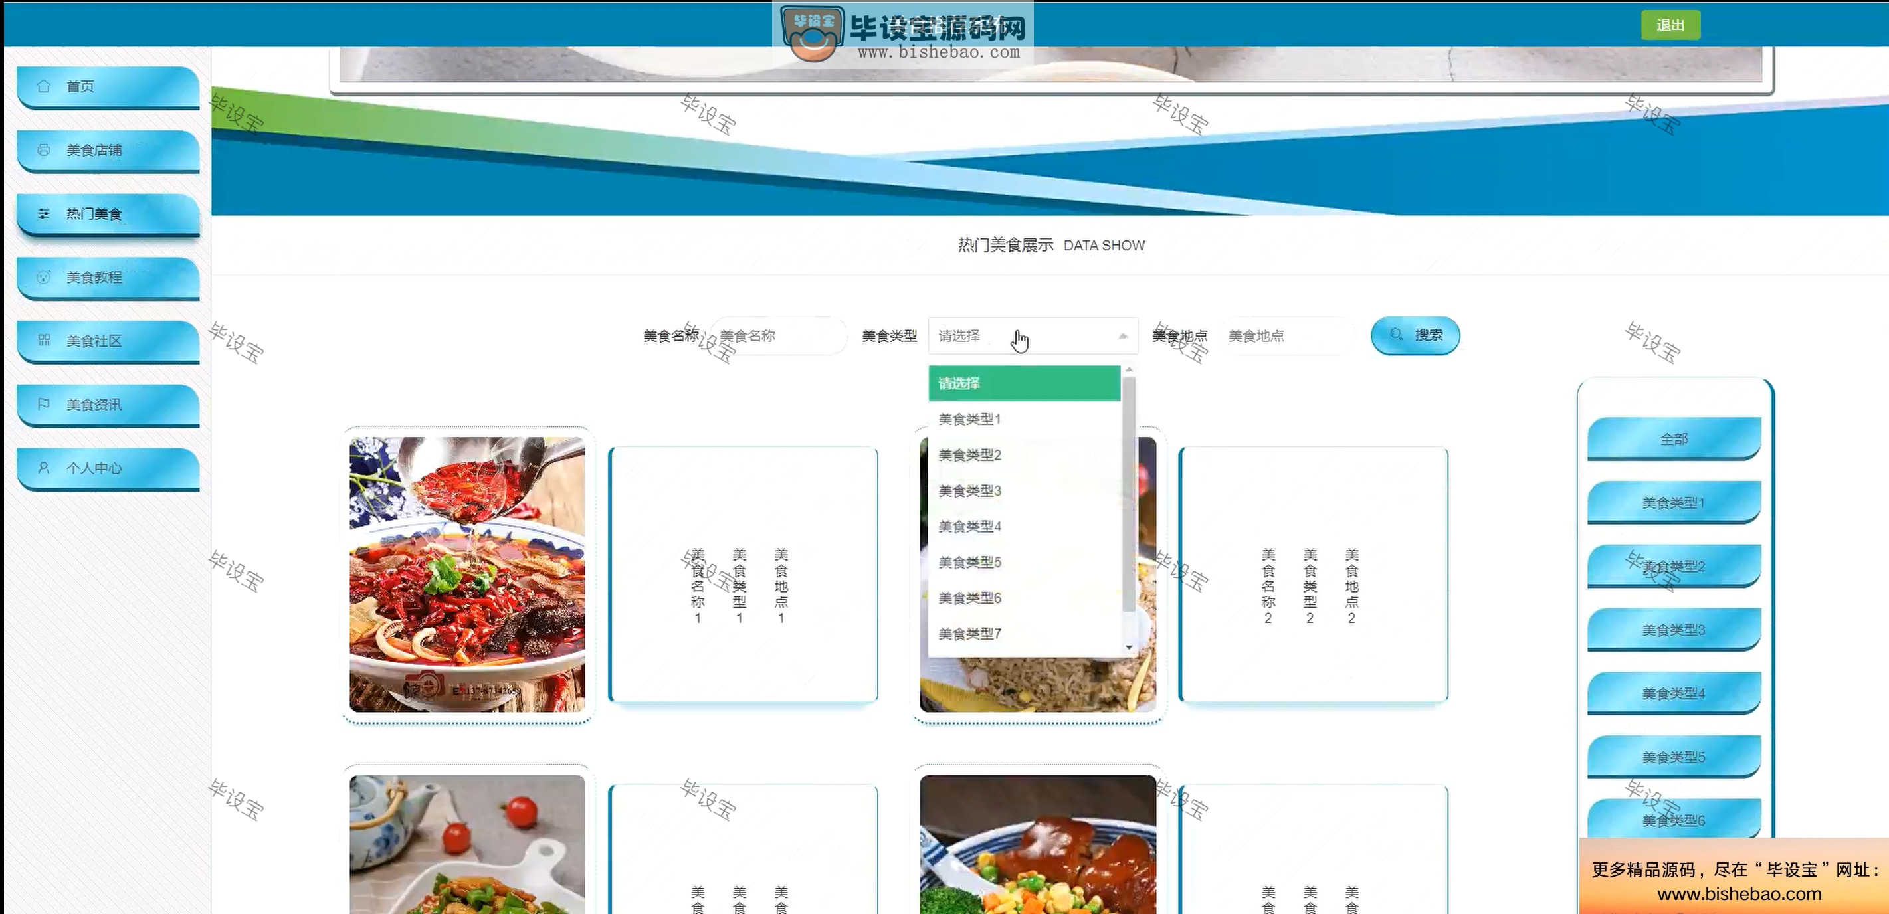Go to 美食教程 in the sidebar
This screenshot has width=1889, height=914.
click(108, 278)
